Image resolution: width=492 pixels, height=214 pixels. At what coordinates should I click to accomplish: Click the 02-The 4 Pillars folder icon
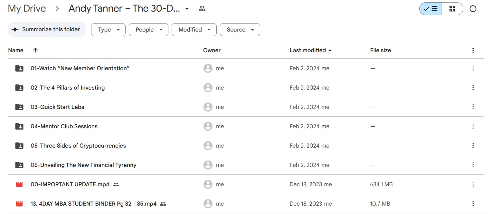(19, 88)
